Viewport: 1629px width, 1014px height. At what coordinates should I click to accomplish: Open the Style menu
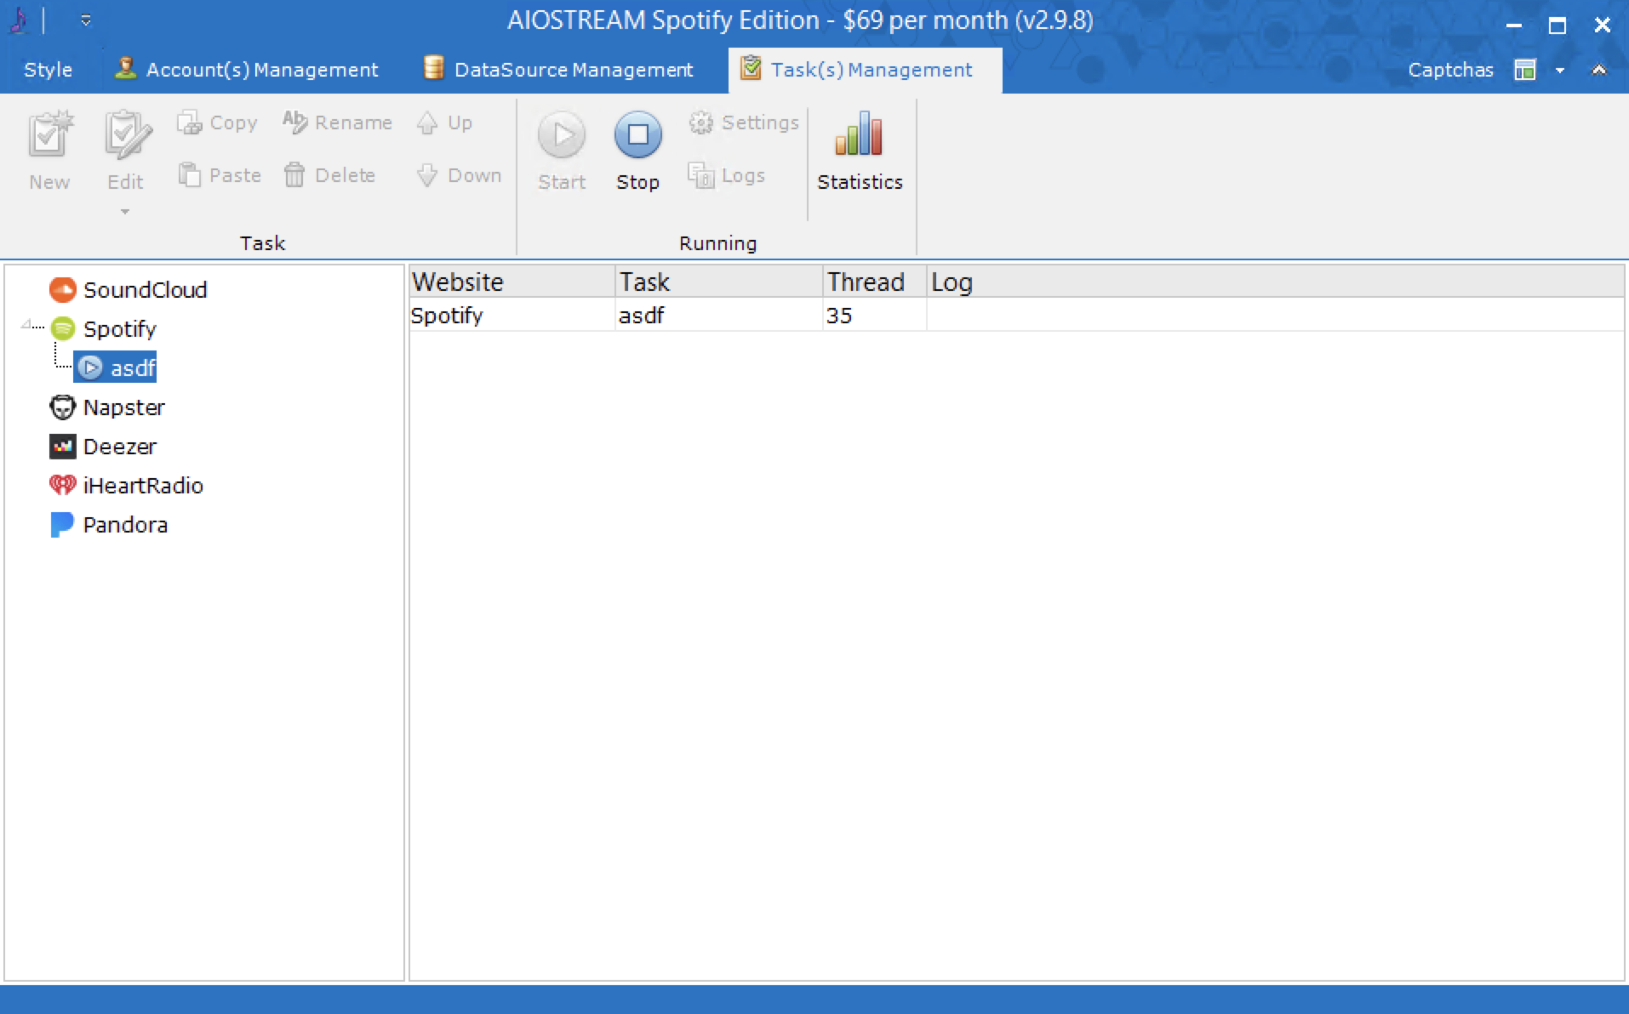48,70
